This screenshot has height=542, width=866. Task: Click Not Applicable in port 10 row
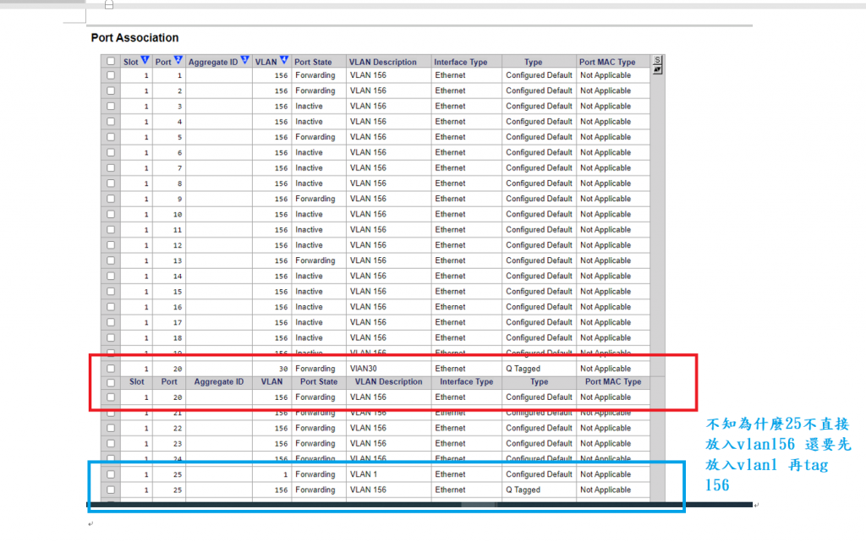point(606,214)
